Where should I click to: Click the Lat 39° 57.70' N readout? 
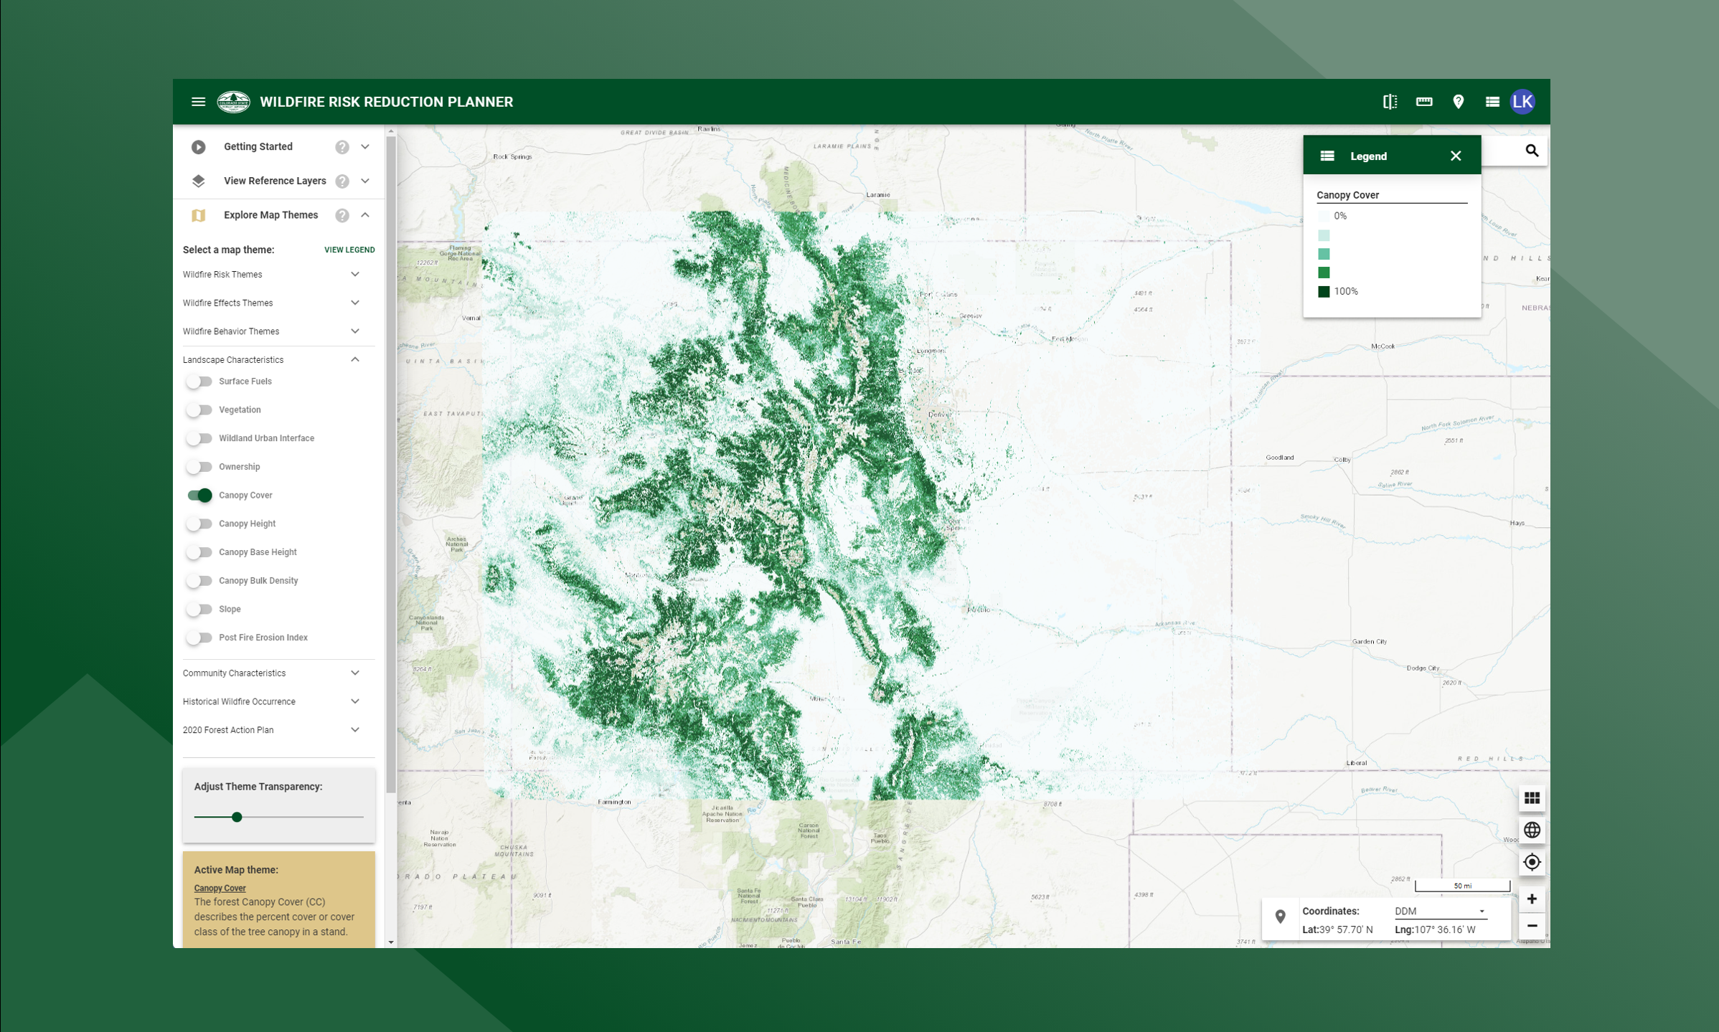tap(1337, 930)
